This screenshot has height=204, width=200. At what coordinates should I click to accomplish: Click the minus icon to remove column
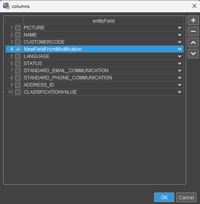point(193,31)
